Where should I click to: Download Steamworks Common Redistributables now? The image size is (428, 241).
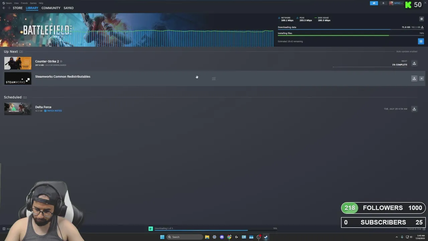coord(414,78)
